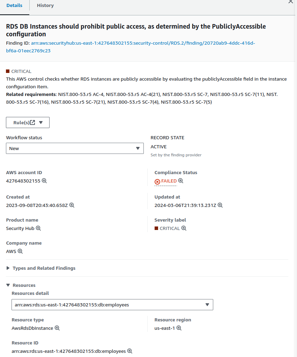Select the Details tab
This screenshot has width=297, height=357.
click(x=14, y=6)
